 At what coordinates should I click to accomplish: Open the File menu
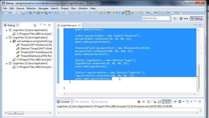point(5,8)
